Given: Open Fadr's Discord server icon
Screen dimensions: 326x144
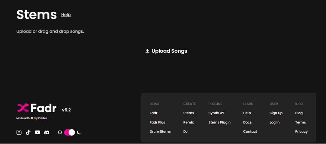Looking at the screenshot, I should coord(47,132).
